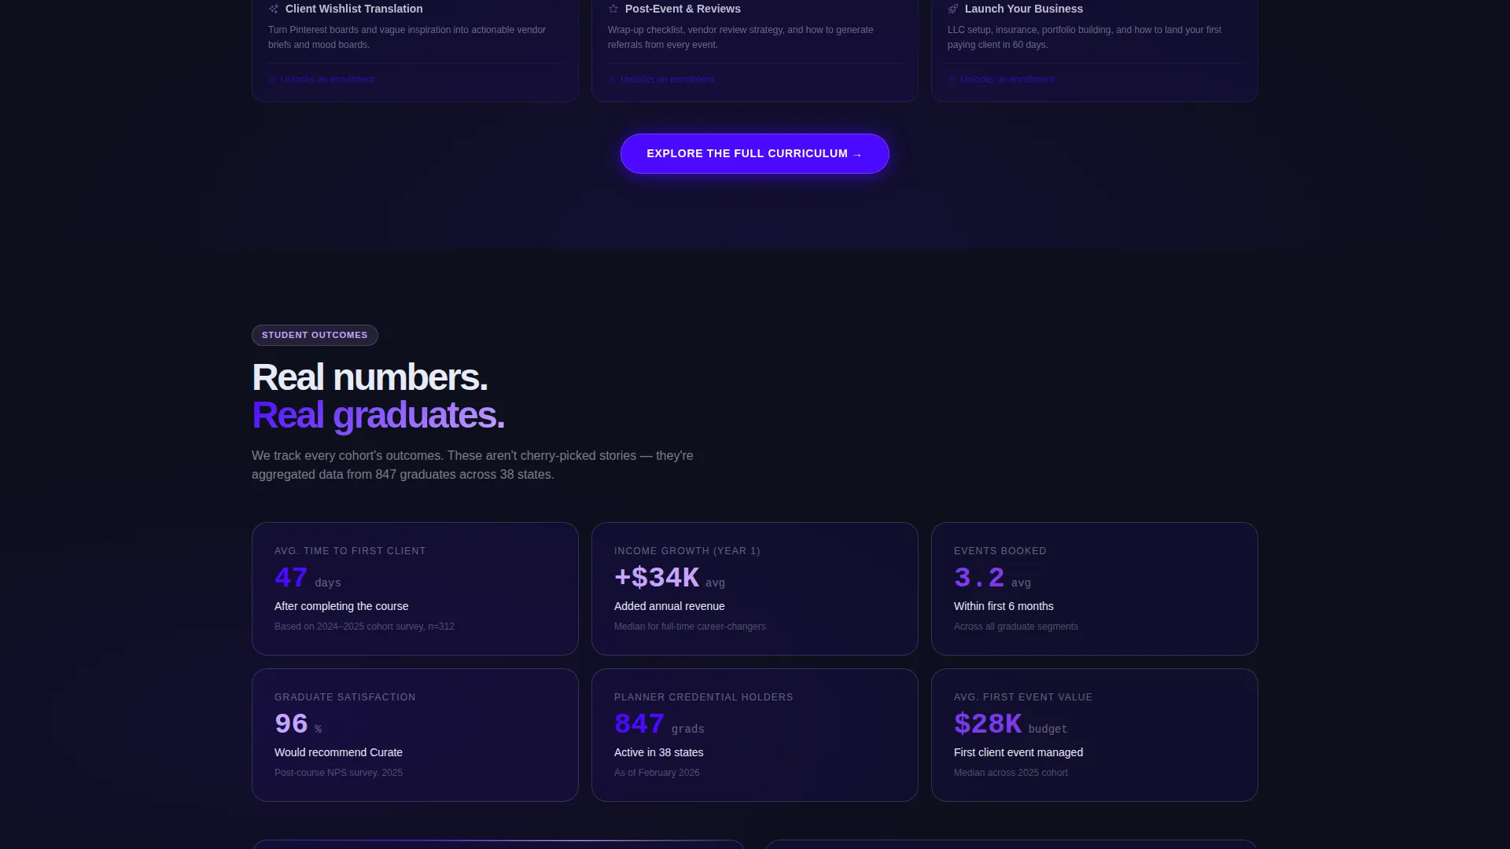Select the Events Booked stat card
1510x849 pixels.
[1095, 589]
